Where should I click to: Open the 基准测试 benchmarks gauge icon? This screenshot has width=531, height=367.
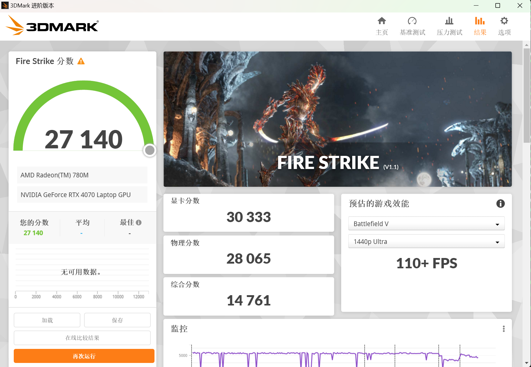[x=412, y=21]
